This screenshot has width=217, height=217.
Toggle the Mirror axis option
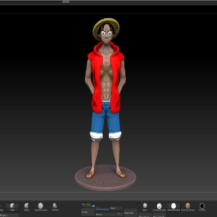point(119,214)
